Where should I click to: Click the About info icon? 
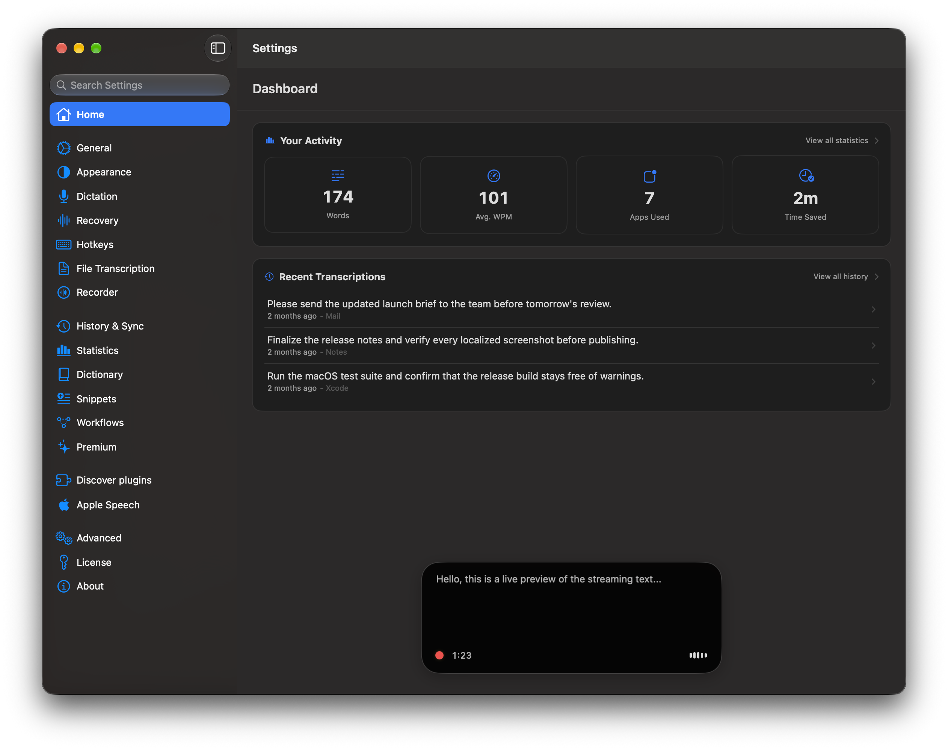(x=63, y=586)
